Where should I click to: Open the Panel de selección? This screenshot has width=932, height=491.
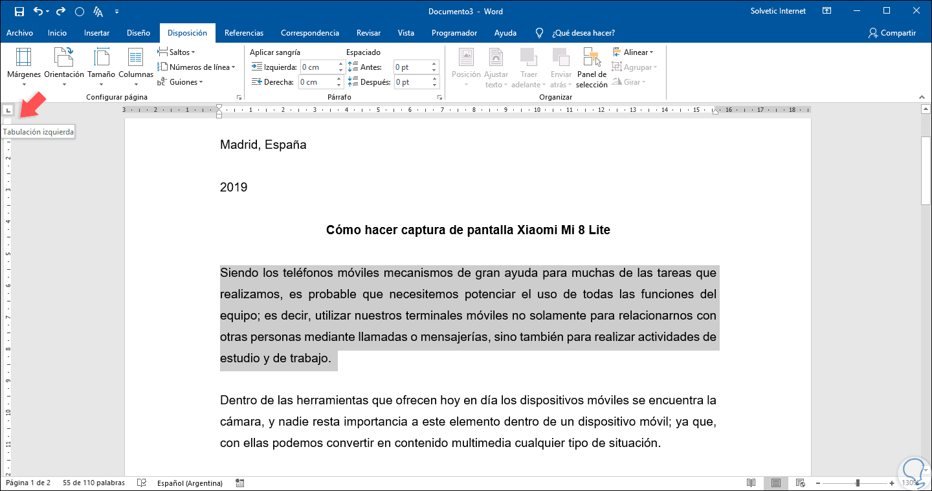point(592,67)
